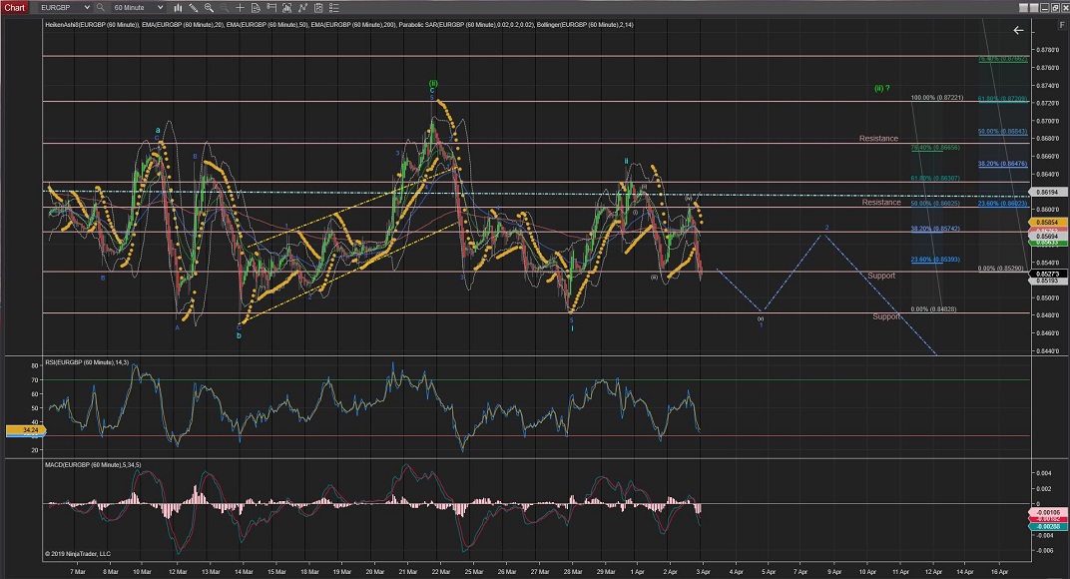The height and width of the screenshot is (579, 1070).
Task: Click the 0.85273 price marker
Action: pos(1047,274)
